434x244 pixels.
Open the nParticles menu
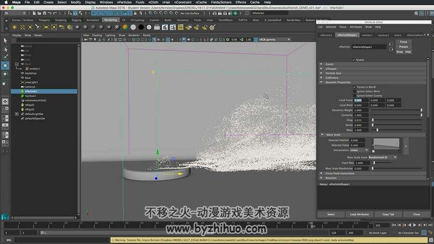tap(124, 2)
